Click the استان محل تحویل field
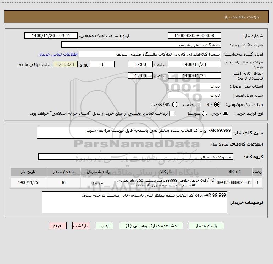Image resolution: width=273 pixels, height=264 pixels. (x=194, y=86)
